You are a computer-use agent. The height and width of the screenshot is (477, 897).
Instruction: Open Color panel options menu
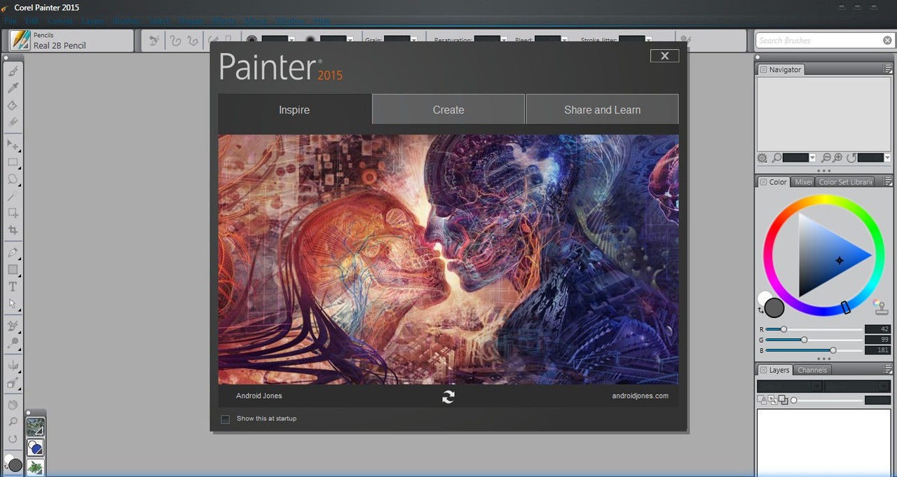[x=888, y=182]
